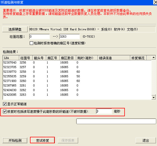
Task: Click the 选择硬盘 button
Action: coord(15,29)
